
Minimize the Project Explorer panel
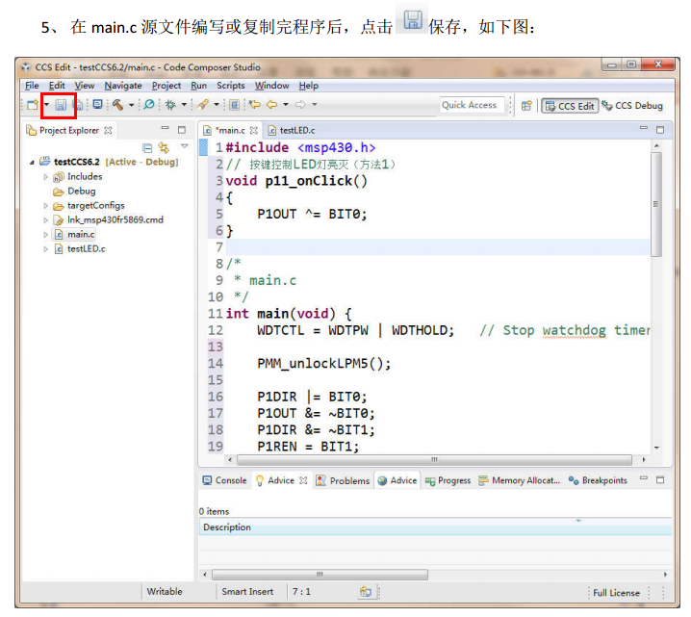tap(166, 128)
